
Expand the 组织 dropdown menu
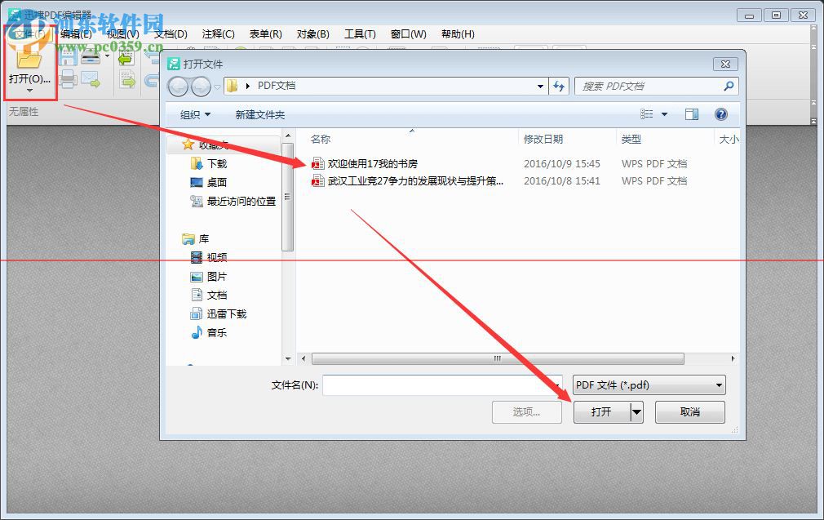195,114
